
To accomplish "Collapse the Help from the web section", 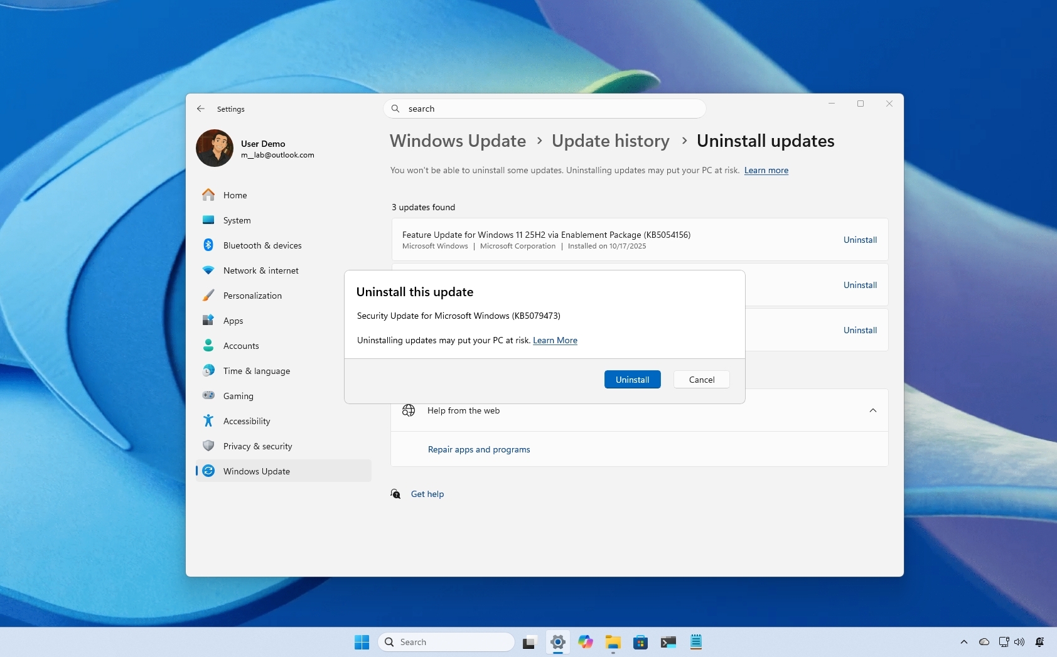I will (873, 410).
